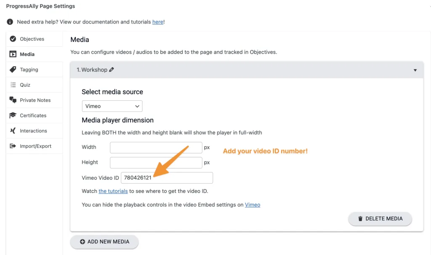Collapse the Workshop media panel arrow

point(415,70)
